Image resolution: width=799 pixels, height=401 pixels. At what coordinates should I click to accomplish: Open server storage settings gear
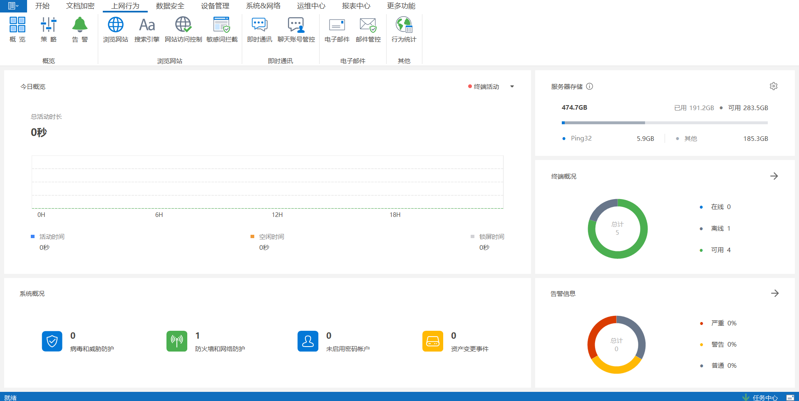pyautogui.click(x=773, y=86)
